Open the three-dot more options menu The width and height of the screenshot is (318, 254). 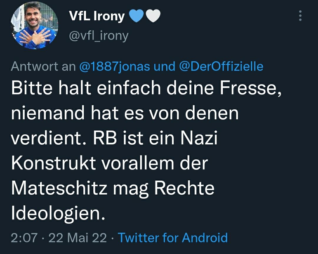[x=300, y=16]
